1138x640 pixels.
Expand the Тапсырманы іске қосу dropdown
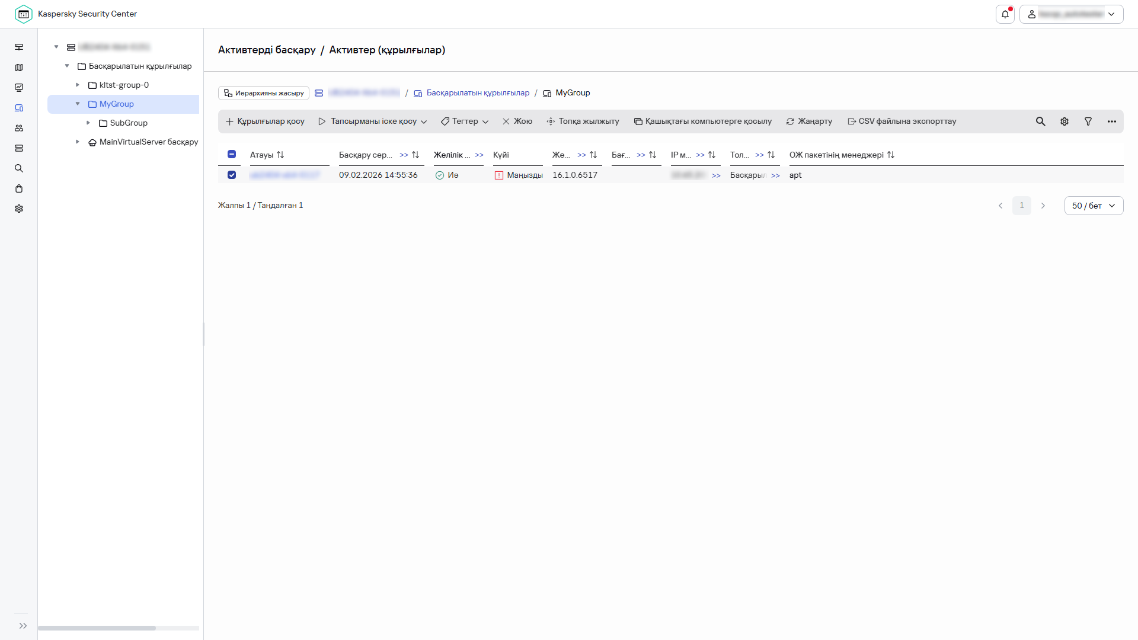373,121
